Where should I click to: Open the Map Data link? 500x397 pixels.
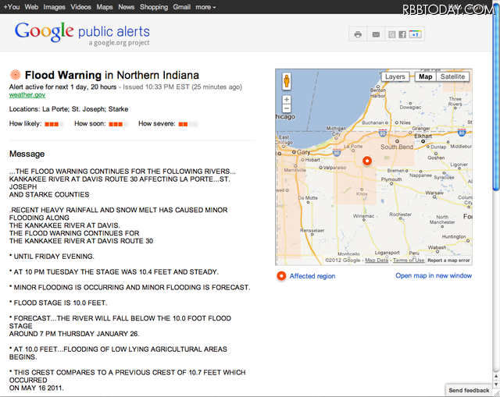point(377,261)
